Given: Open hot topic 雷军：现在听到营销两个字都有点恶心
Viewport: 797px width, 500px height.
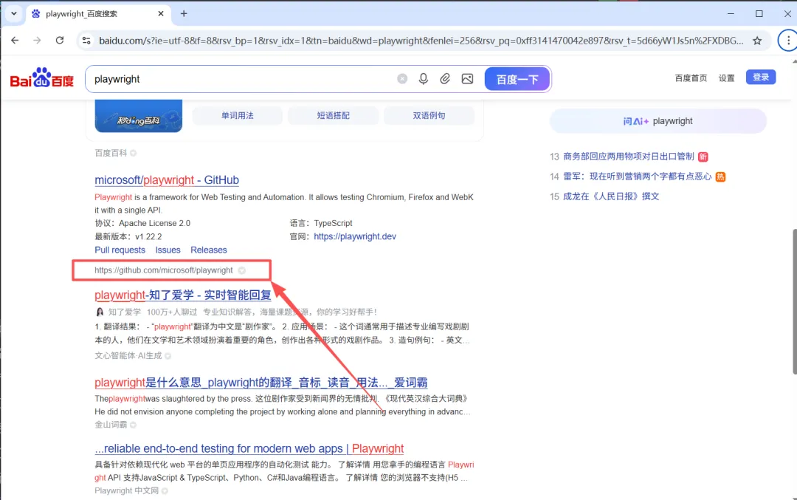Looking at the screenshot, I should 638,177.
